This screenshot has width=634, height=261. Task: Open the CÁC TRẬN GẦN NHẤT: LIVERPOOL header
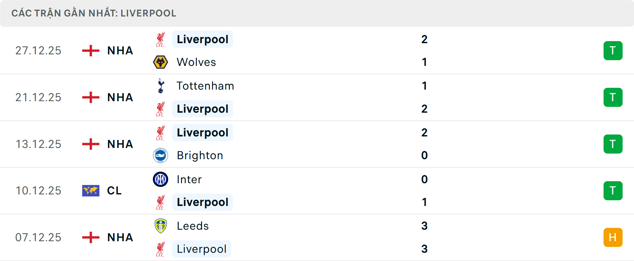(94, 13)
